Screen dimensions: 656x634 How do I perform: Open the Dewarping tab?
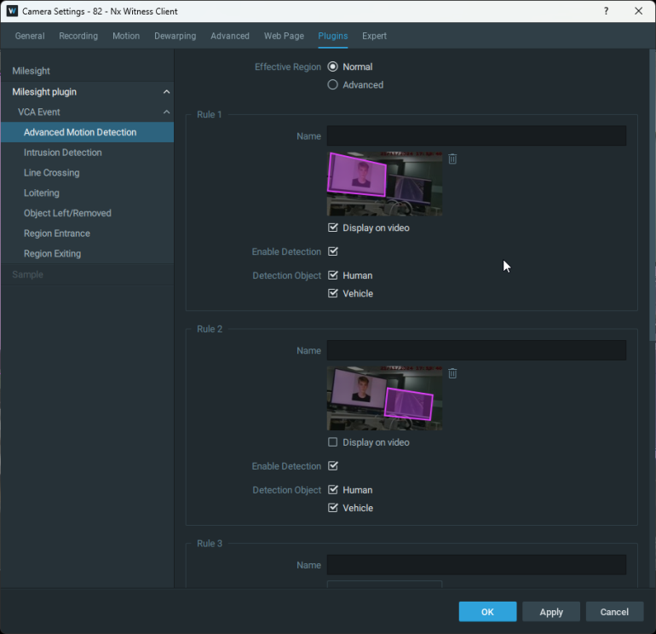pos(175,36)
